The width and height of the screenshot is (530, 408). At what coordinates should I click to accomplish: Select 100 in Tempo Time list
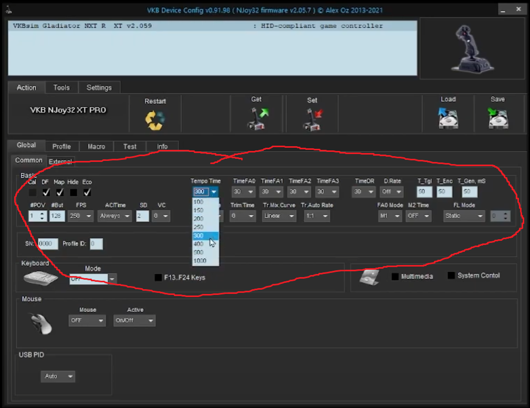[x=205, y=202]
